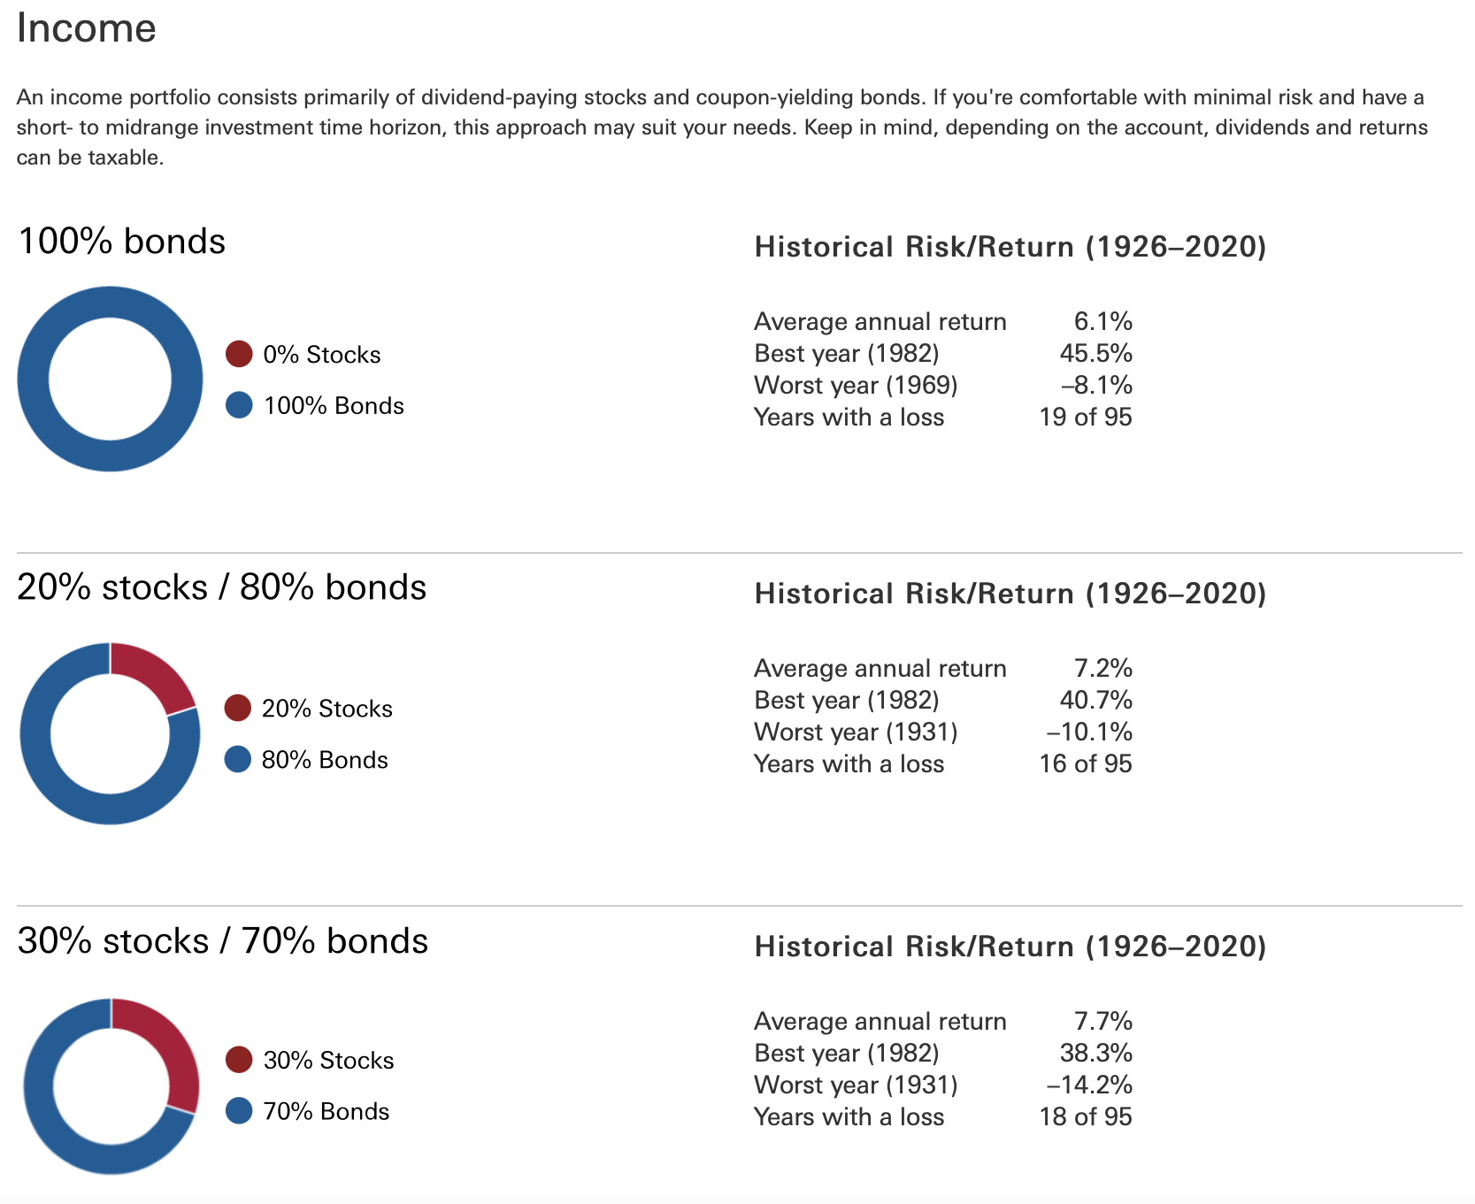Click the blue 80% Bonds legend dot

coord(238,759)
